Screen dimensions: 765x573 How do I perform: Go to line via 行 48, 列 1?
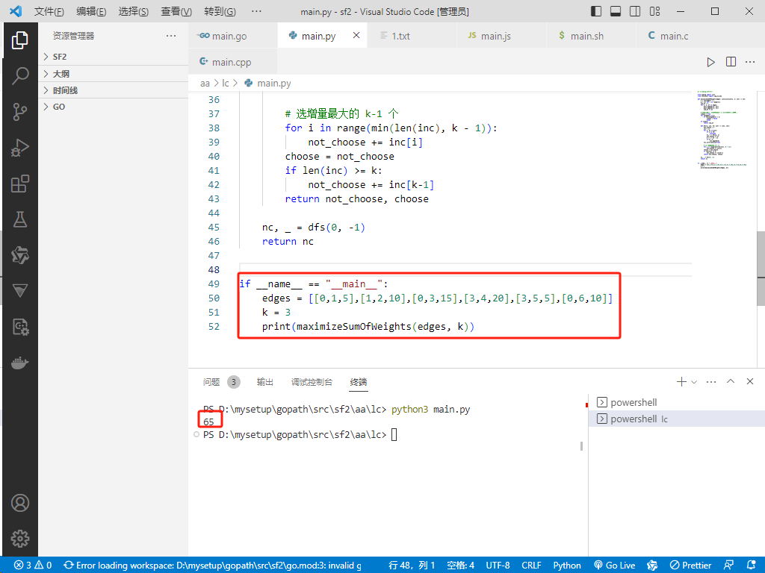[412, 566]
